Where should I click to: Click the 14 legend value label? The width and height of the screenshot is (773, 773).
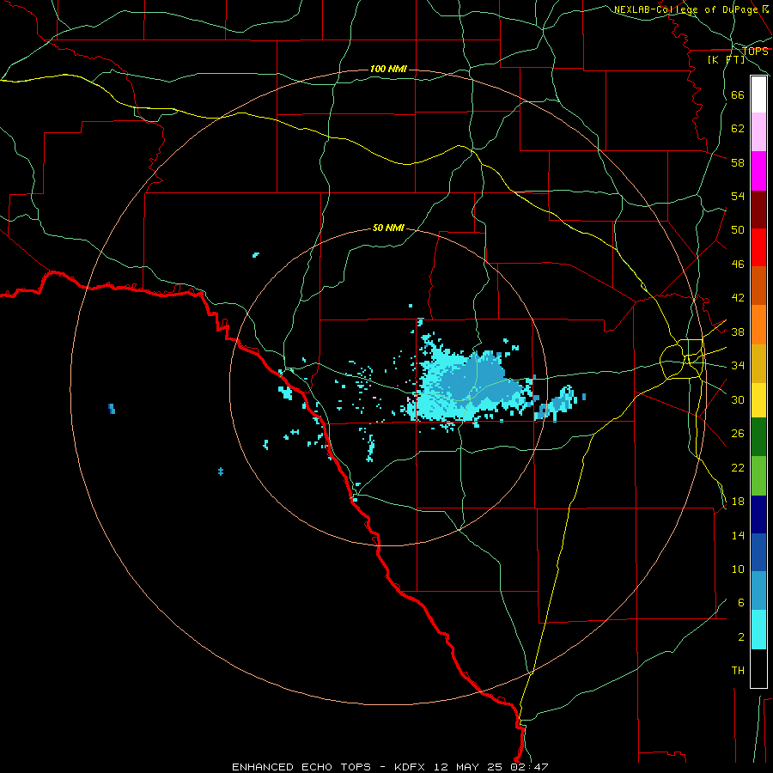click(x=738, y=535)
